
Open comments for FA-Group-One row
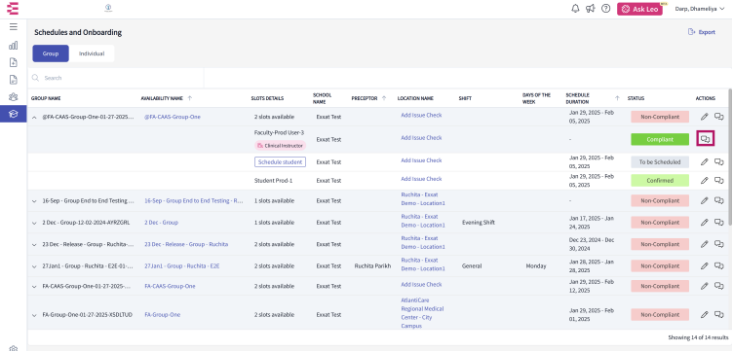[719, 315]
